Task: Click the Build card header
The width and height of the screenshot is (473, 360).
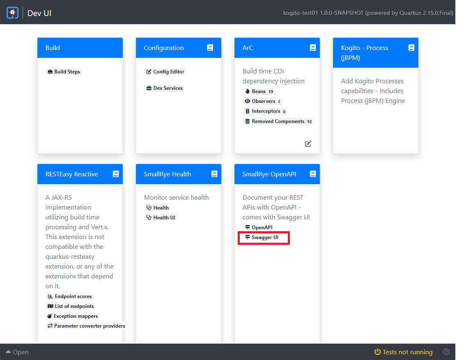Action: 80,48
